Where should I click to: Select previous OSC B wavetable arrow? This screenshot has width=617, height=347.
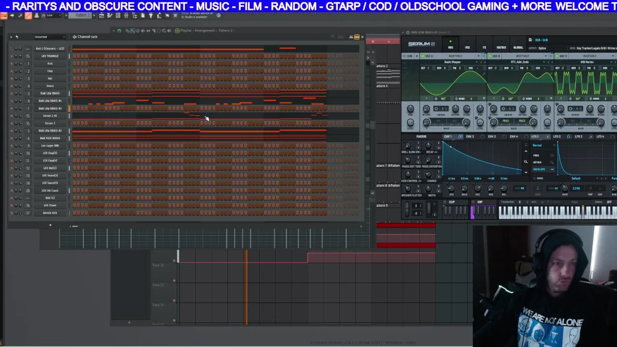click(x=547, y=62)
